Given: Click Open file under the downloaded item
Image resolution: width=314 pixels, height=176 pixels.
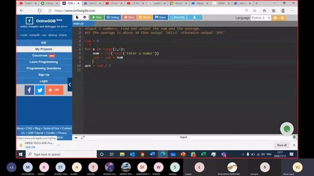Looking at the screenshot, I should pyautogui.click(x=30, y=147).
